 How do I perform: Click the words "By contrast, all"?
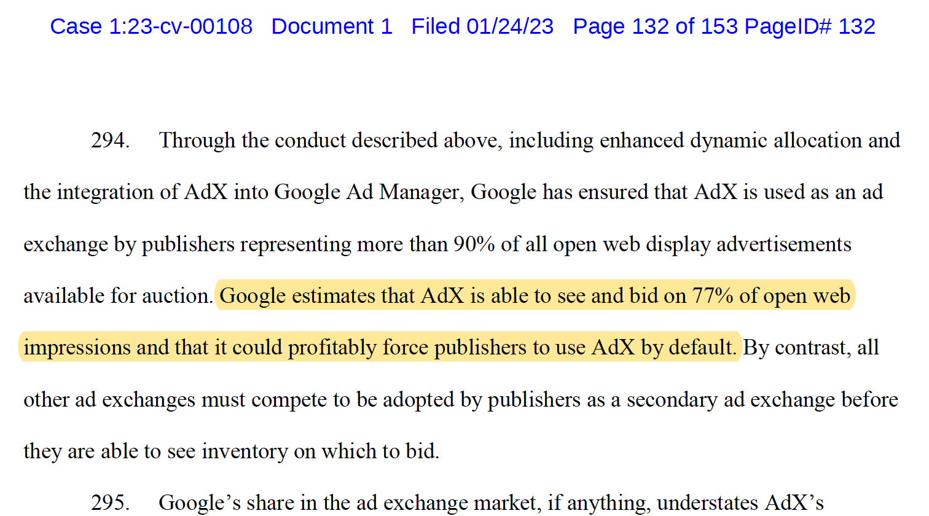(x=811, y=348)
